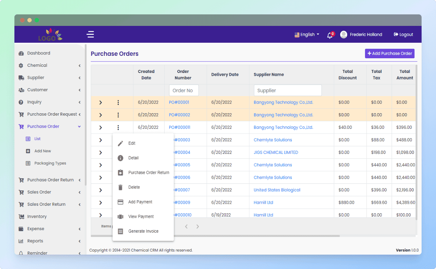This screenshot has height=269, width=436.
Task: Click the info Detail icon in popup menu
Action: pyautogui.click(x=120, y=158)
